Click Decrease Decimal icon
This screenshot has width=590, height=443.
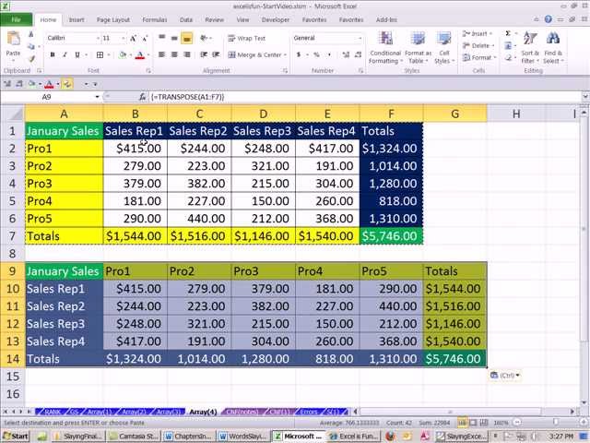(x=359, y=55)
